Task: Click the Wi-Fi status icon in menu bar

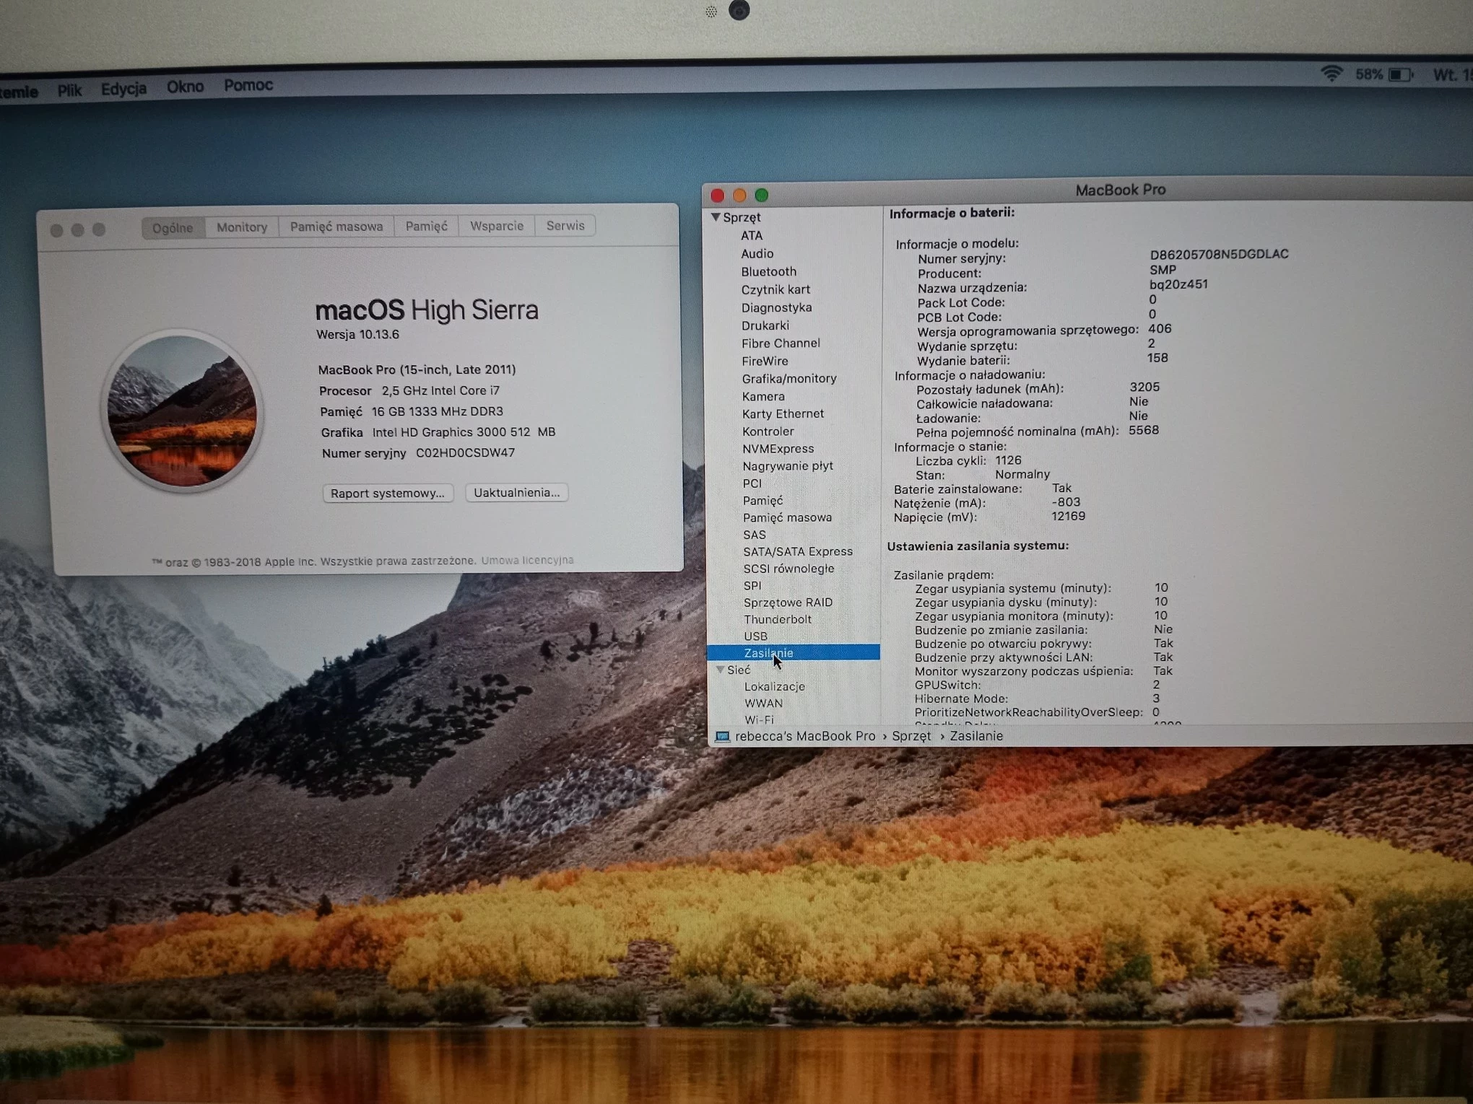Action: click(x=1331, y=72)
